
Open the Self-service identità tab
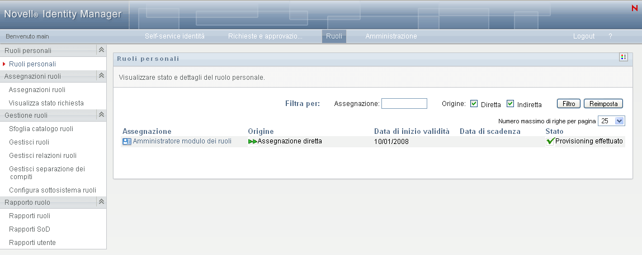[x=174, y=36]
